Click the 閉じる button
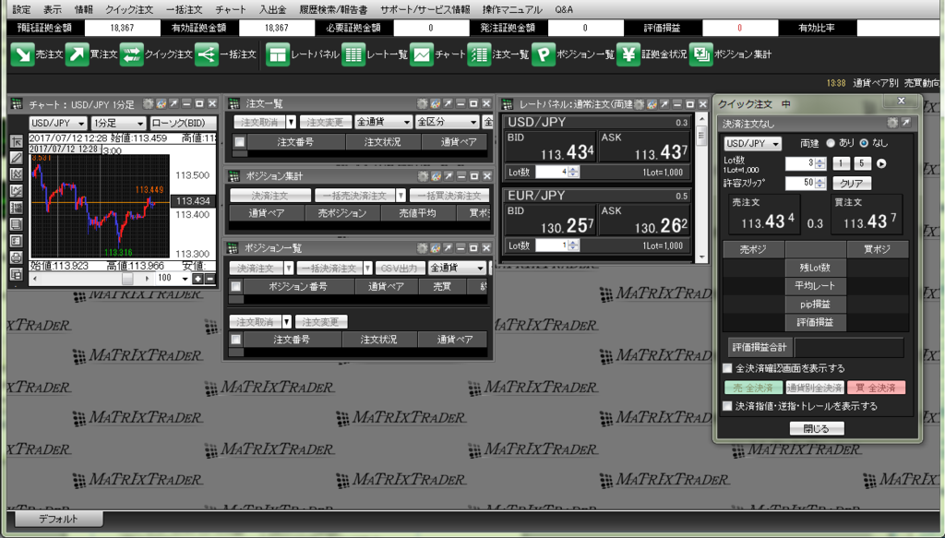The width and height of the screenshot is (945, 538). (x=817, y=429)
